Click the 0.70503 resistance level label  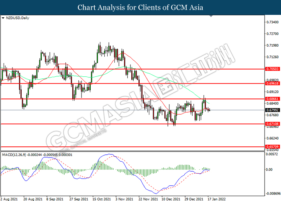[x=273, y=69]
